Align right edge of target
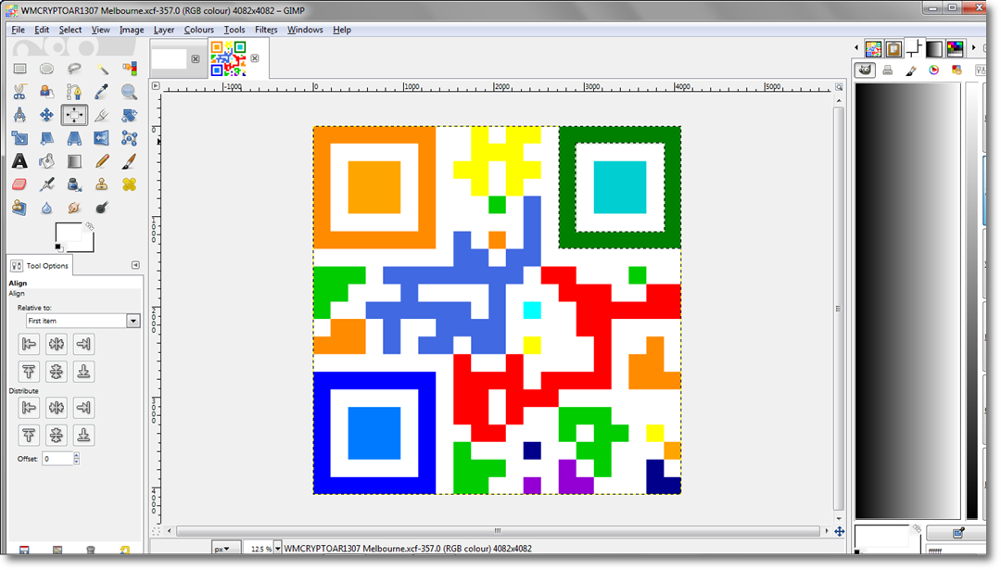This screenshot has width=1001, height=570. [83, 345]
